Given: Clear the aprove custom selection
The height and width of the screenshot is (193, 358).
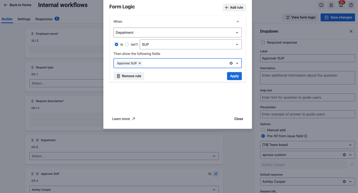Looking at the screenshot, I should [344, 155].
